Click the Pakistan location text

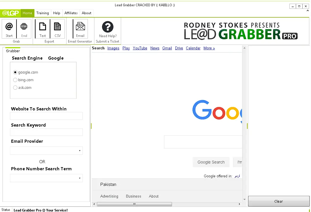108,184
